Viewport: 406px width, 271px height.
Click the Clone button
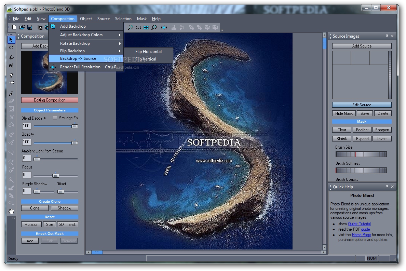coord(35,208)
